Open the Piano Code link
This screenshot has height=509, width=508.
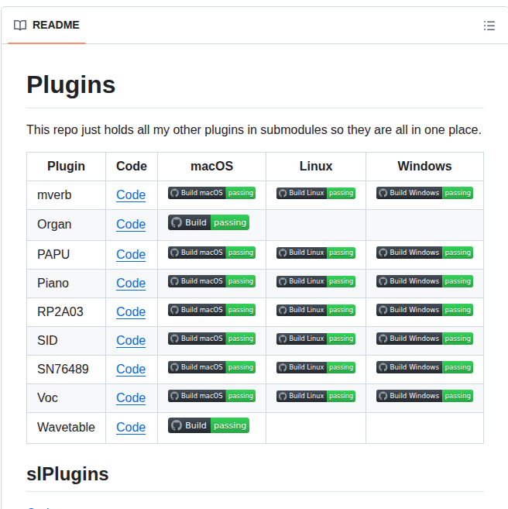click(131, 283)
